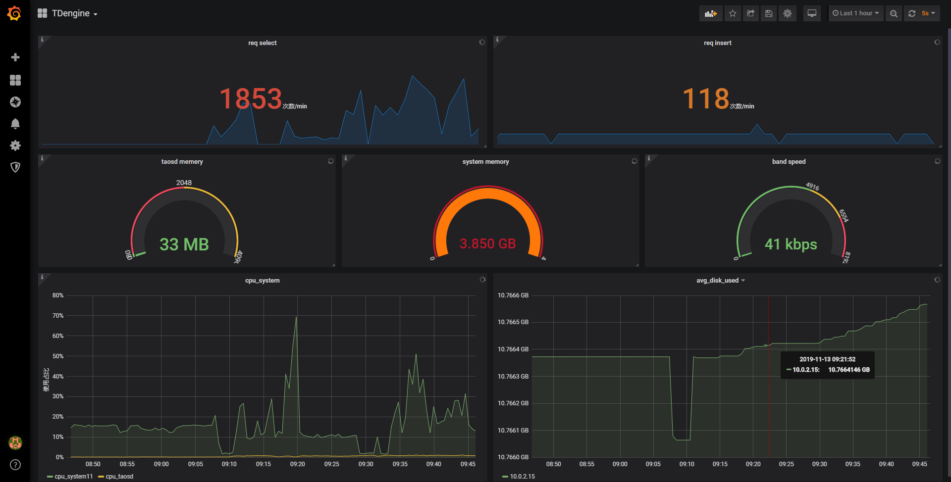The height and width of the screenshot is (482, 951).
Task: Open the Create plus menu in sidebar
Action: click(x=15, y=57)
